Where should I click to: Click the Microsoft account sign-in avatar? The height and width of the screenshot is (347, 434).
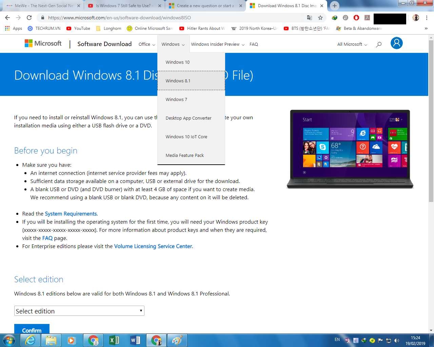(397, 43)
